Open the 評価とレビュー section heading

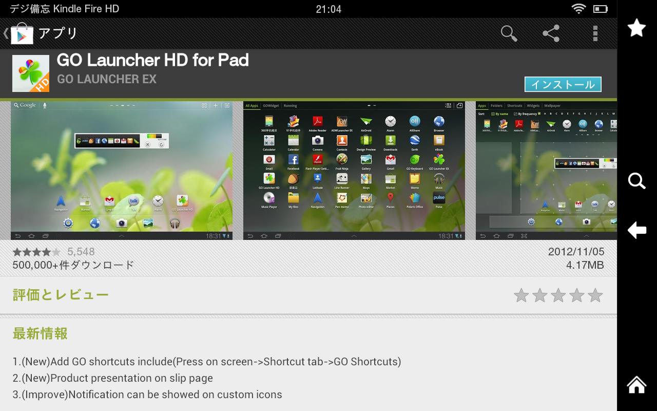[61, 295]
